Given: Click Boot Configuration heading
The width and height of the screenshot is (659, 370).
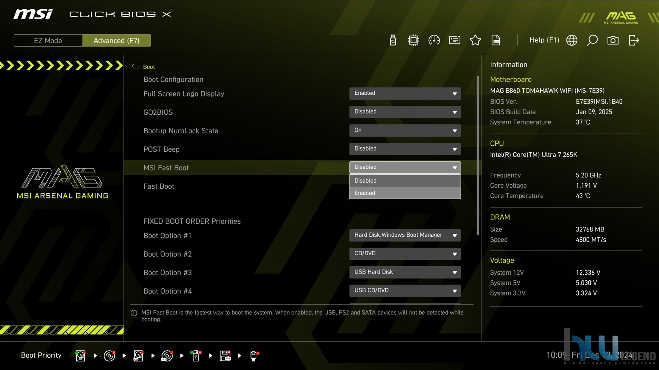Looking at the screenshot, I should [x=173, y=80].
